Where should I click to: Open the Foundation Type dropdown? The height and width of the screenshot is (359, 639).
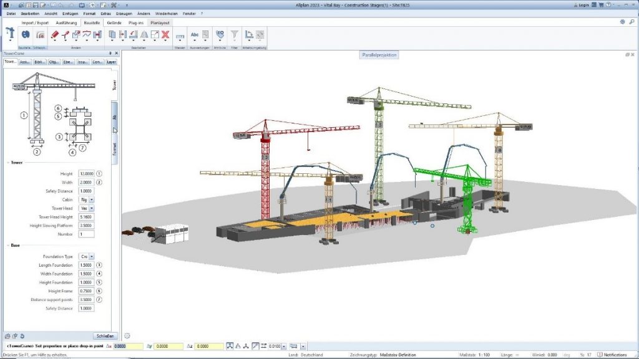click(90, 256)
